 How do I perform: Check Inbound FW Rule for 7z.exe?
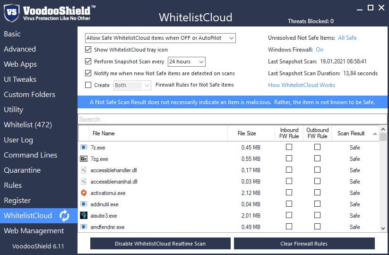click(x=289, y=147)
